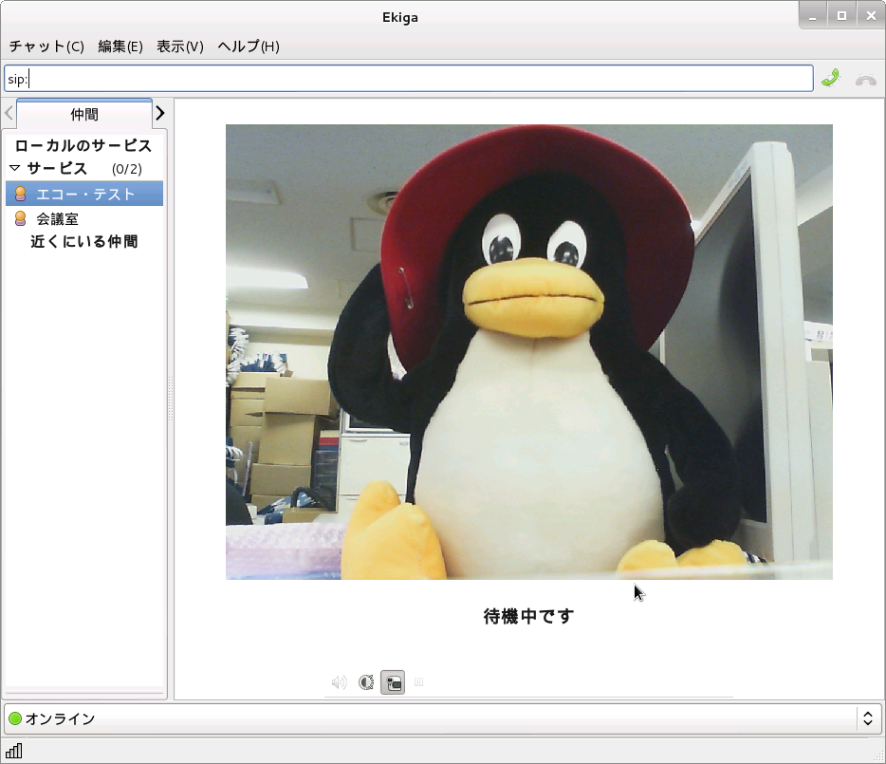Switch to the 仲間 tab
Viewport: 886px width, 764px height.
pyautogui.click(x=83, y=114)
